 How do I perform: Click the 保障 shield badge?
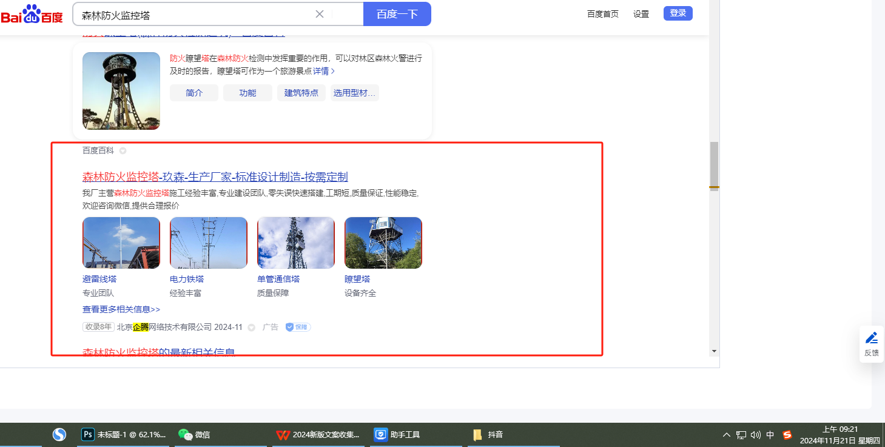pyautogui.click(x=298, y=327)
